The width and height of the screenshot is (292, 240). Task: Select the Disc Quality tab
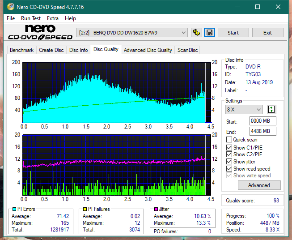[106, 49]
